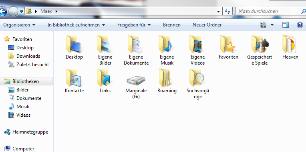Select Bibliotheken in the navigation pane
This screenshot has height=152, width=306.
coord(26,81)
